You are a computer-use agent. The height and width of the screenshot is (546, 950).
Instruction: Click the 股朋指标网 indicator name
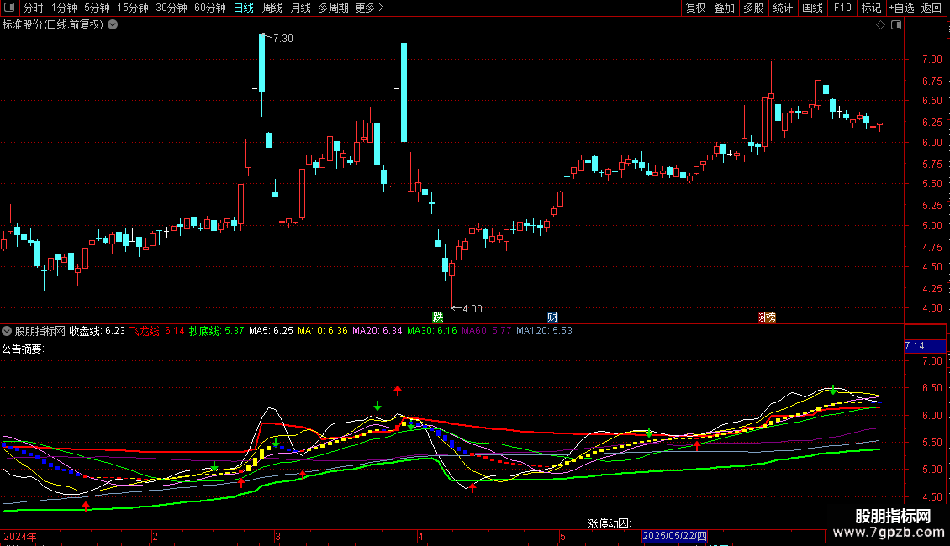[x=40, y=331]
